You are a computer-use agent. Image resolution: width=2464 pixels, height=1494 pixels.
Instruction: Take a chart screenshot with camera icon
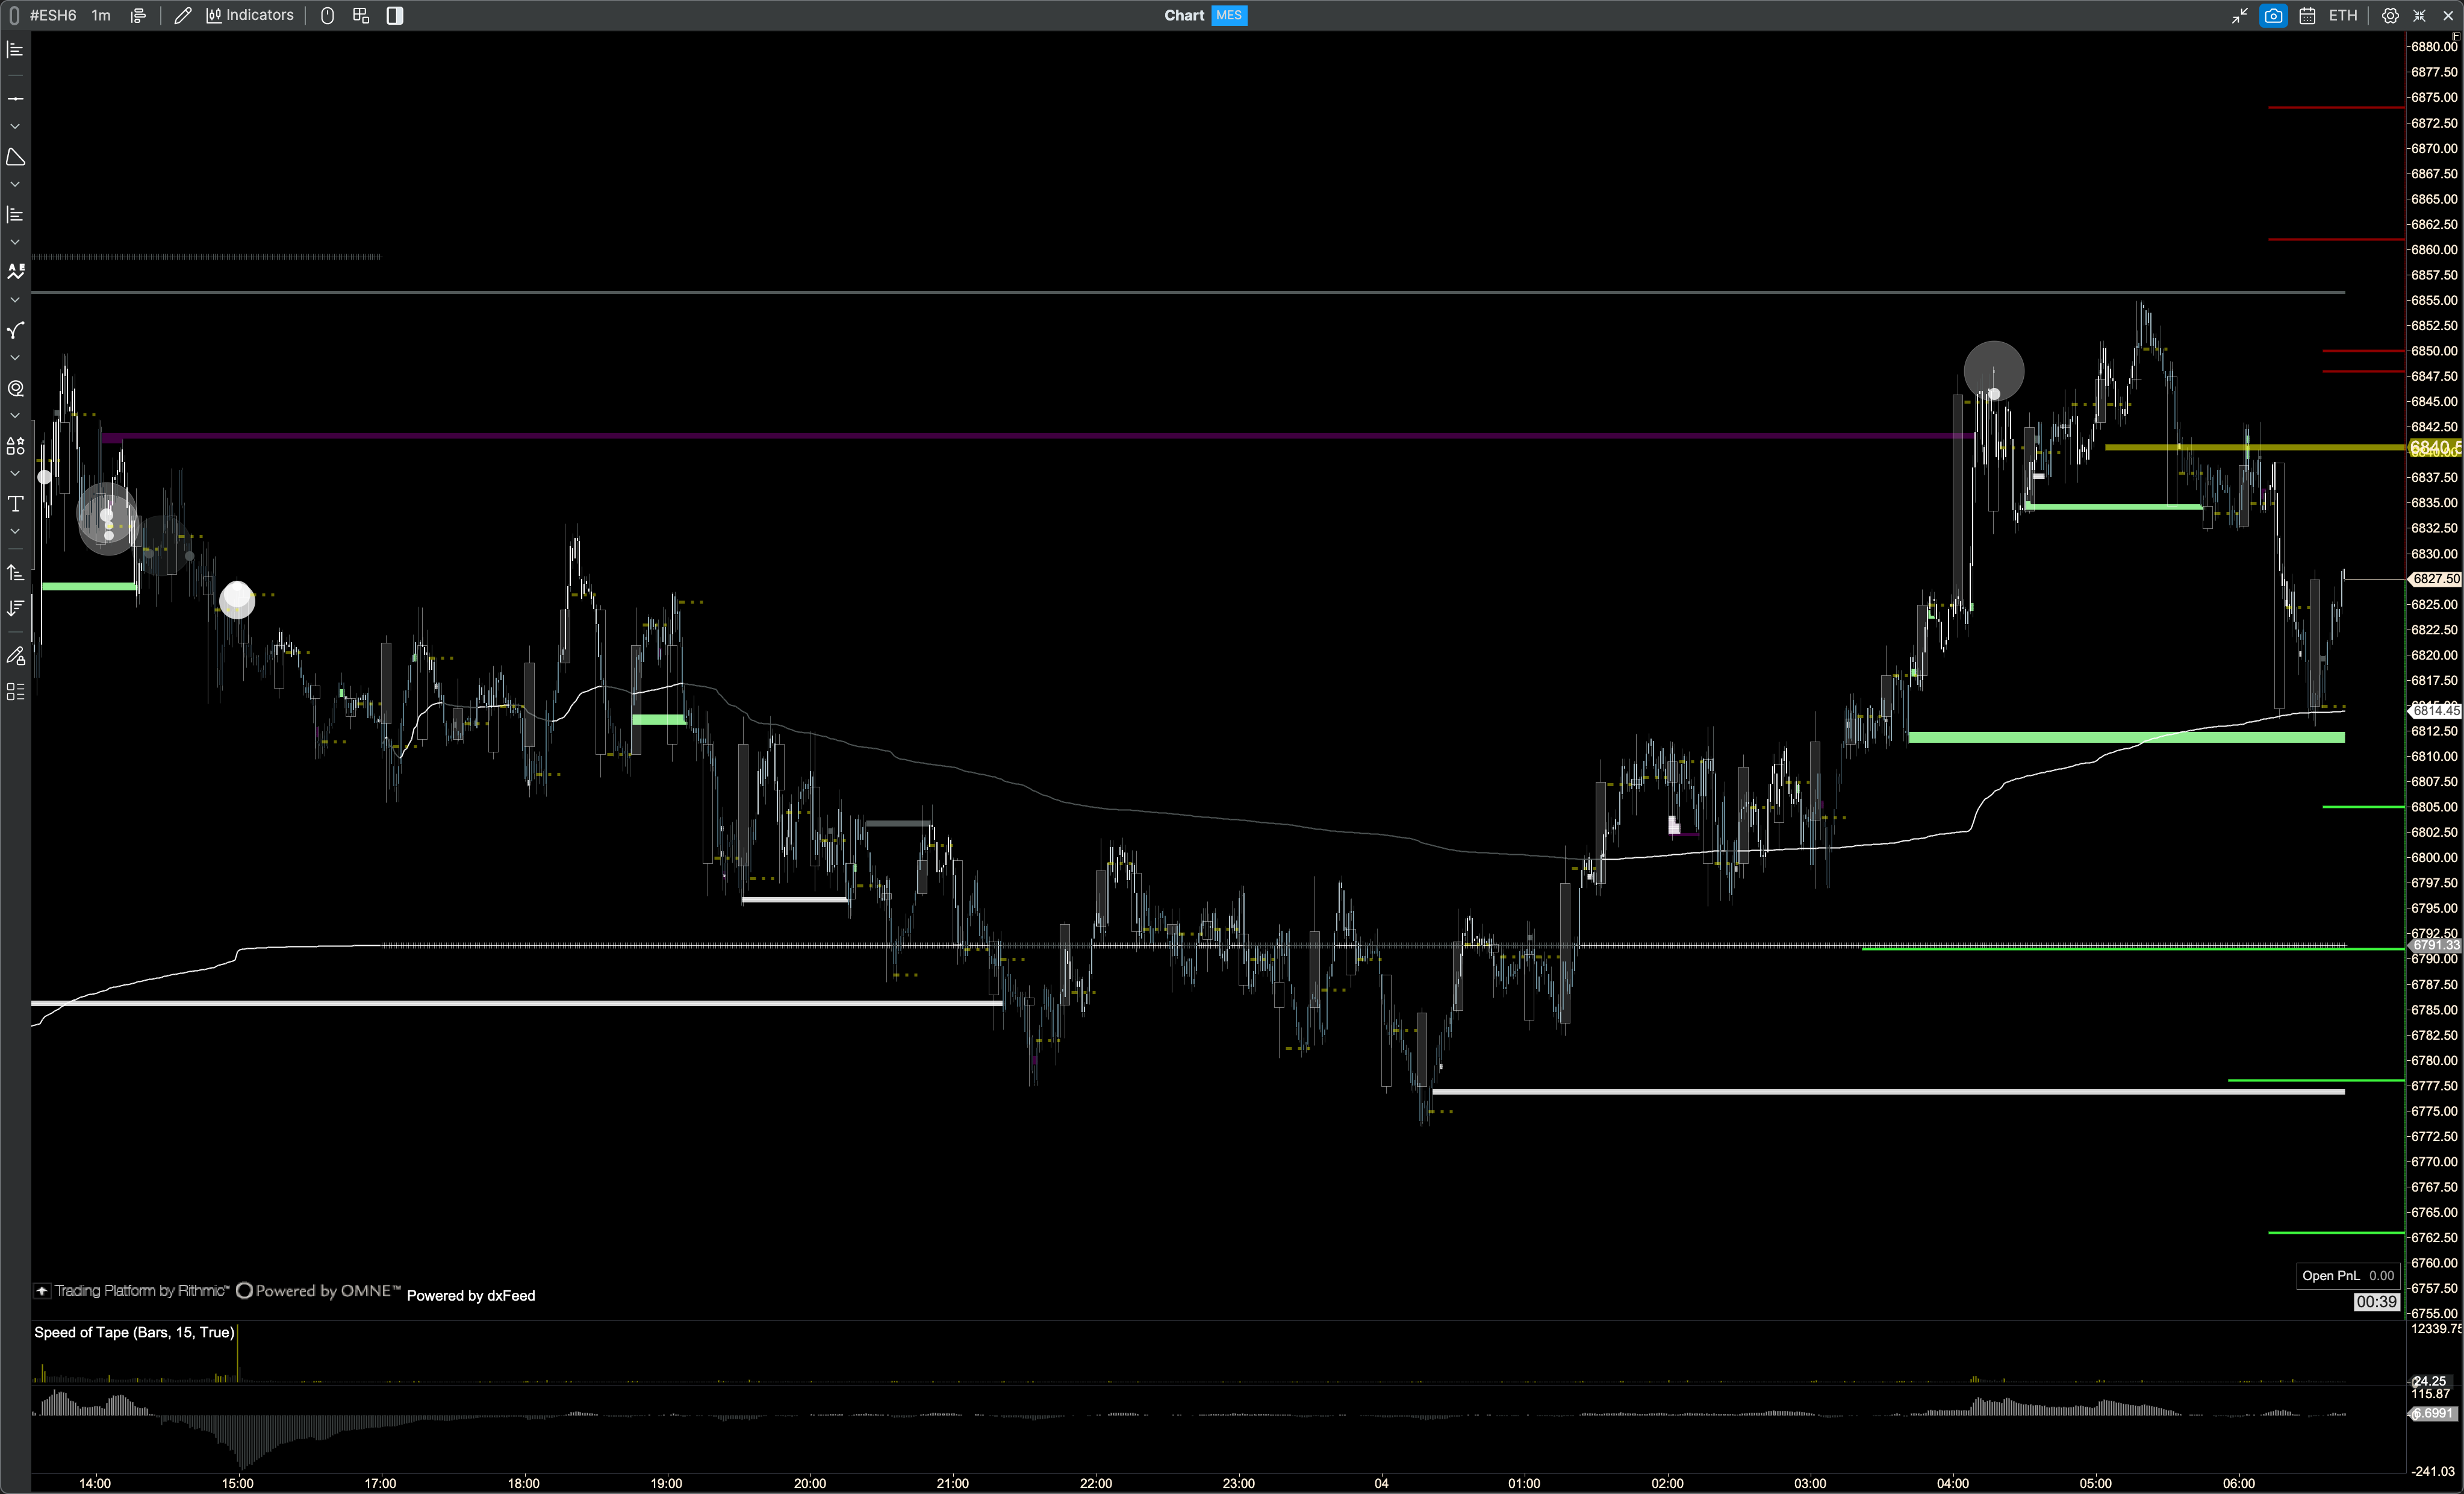pos(2273,15)
